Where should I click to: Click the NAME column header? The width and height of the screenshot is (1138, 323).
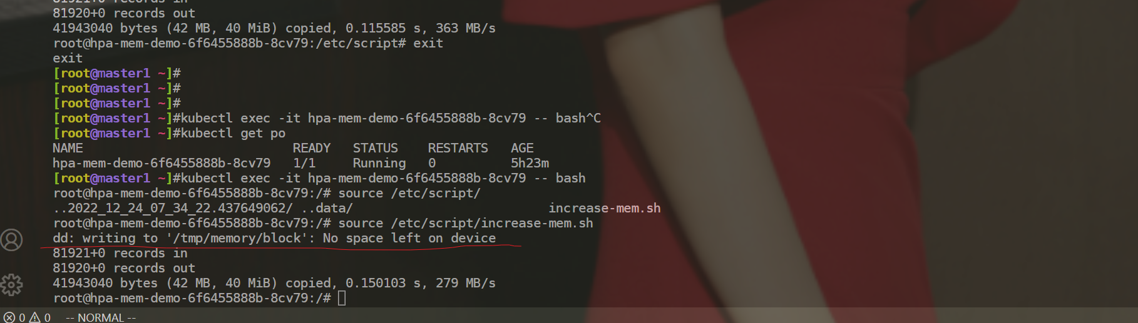[68, 148]
